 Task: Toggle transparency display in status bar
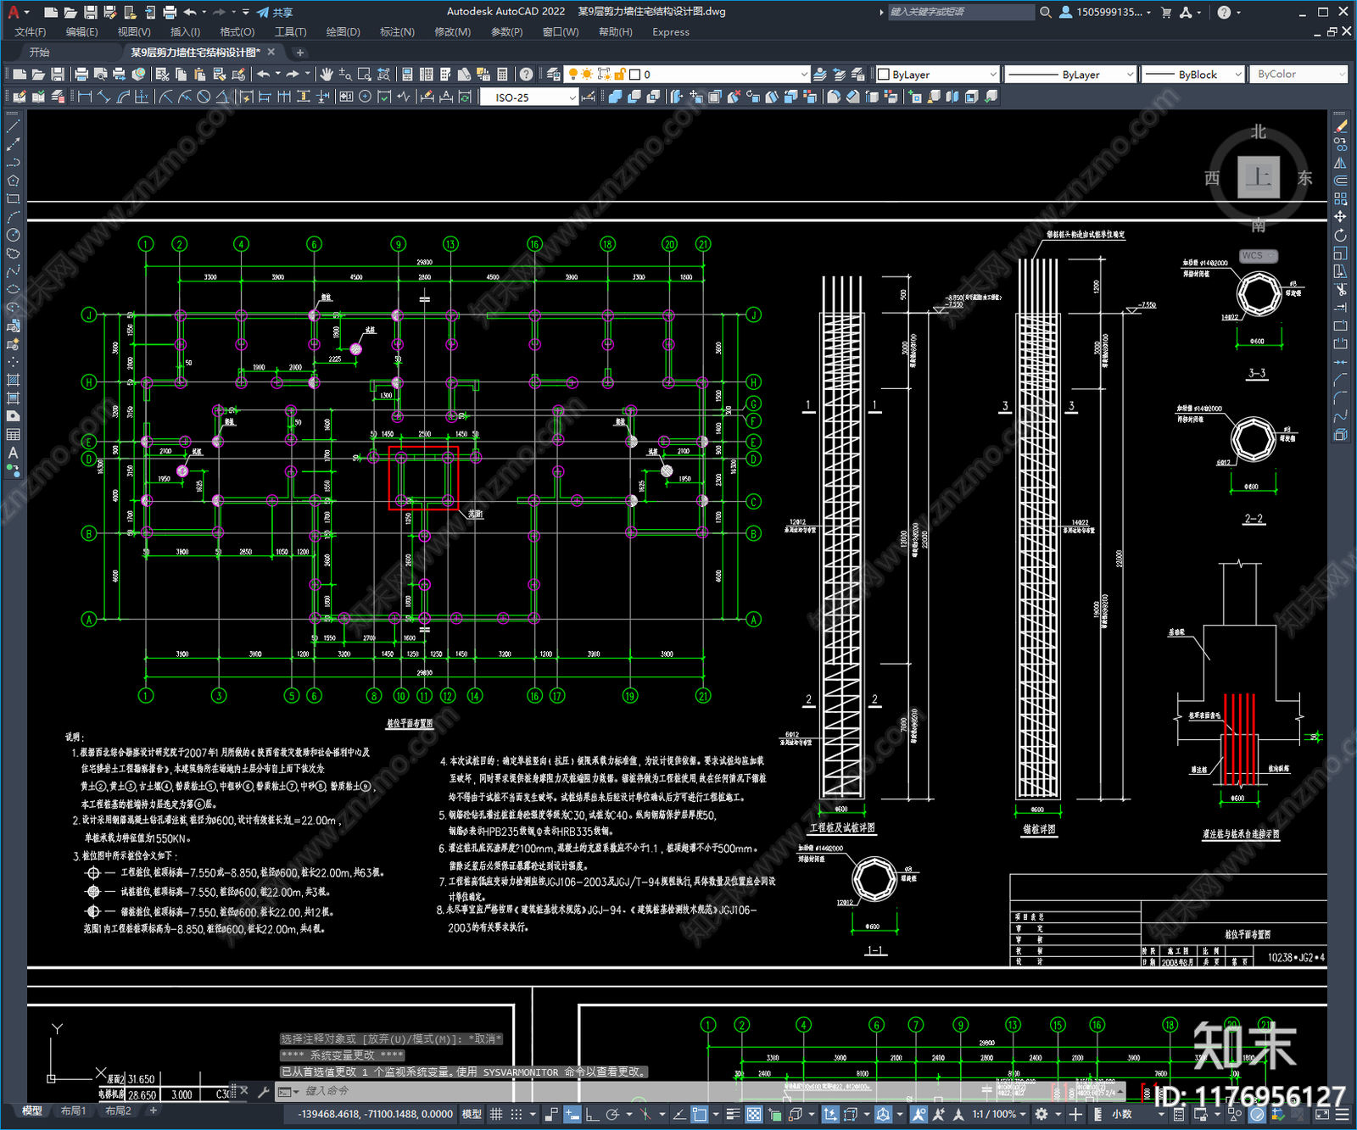coord(754,1114)
